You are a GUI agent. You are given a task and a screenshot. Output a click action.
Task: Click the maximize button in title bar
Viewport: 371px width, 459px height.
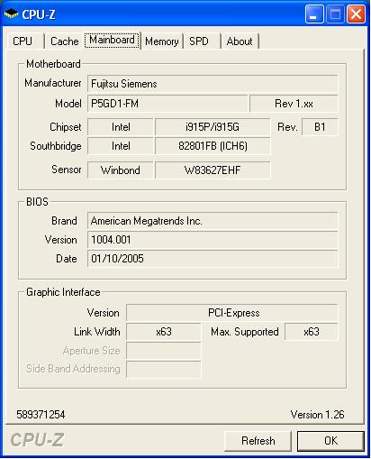[x=335, y=14]
